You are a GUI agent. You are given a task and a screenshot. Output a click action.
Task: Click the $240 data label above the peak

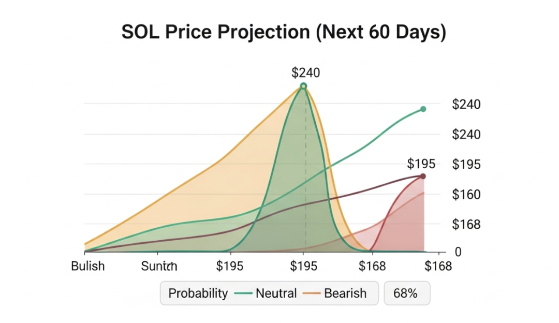pos(305,73)
